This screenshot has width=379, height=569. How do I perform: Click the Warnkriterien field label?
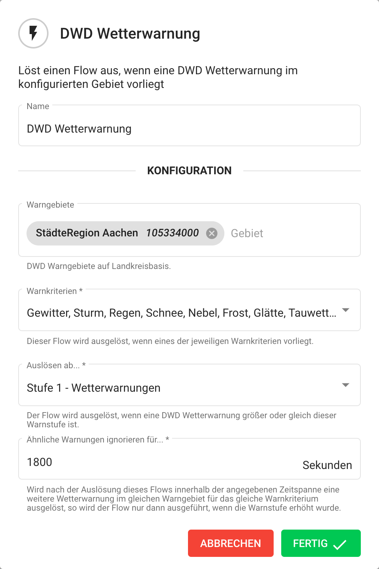pos(52,291)
